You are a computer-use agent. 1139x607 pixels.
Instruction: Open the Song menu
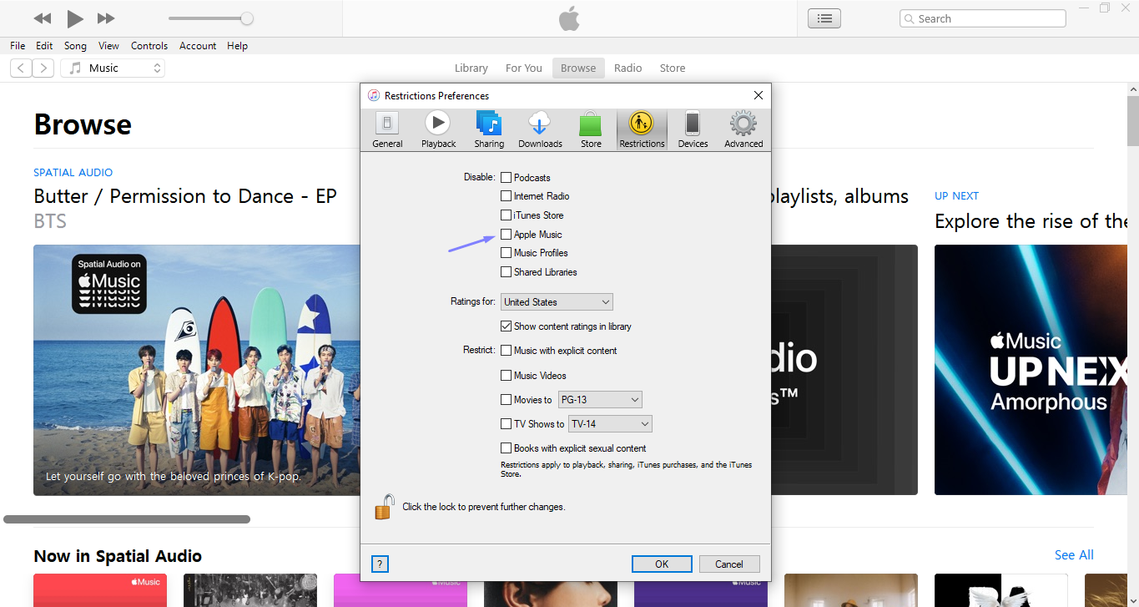pos(75,46)
